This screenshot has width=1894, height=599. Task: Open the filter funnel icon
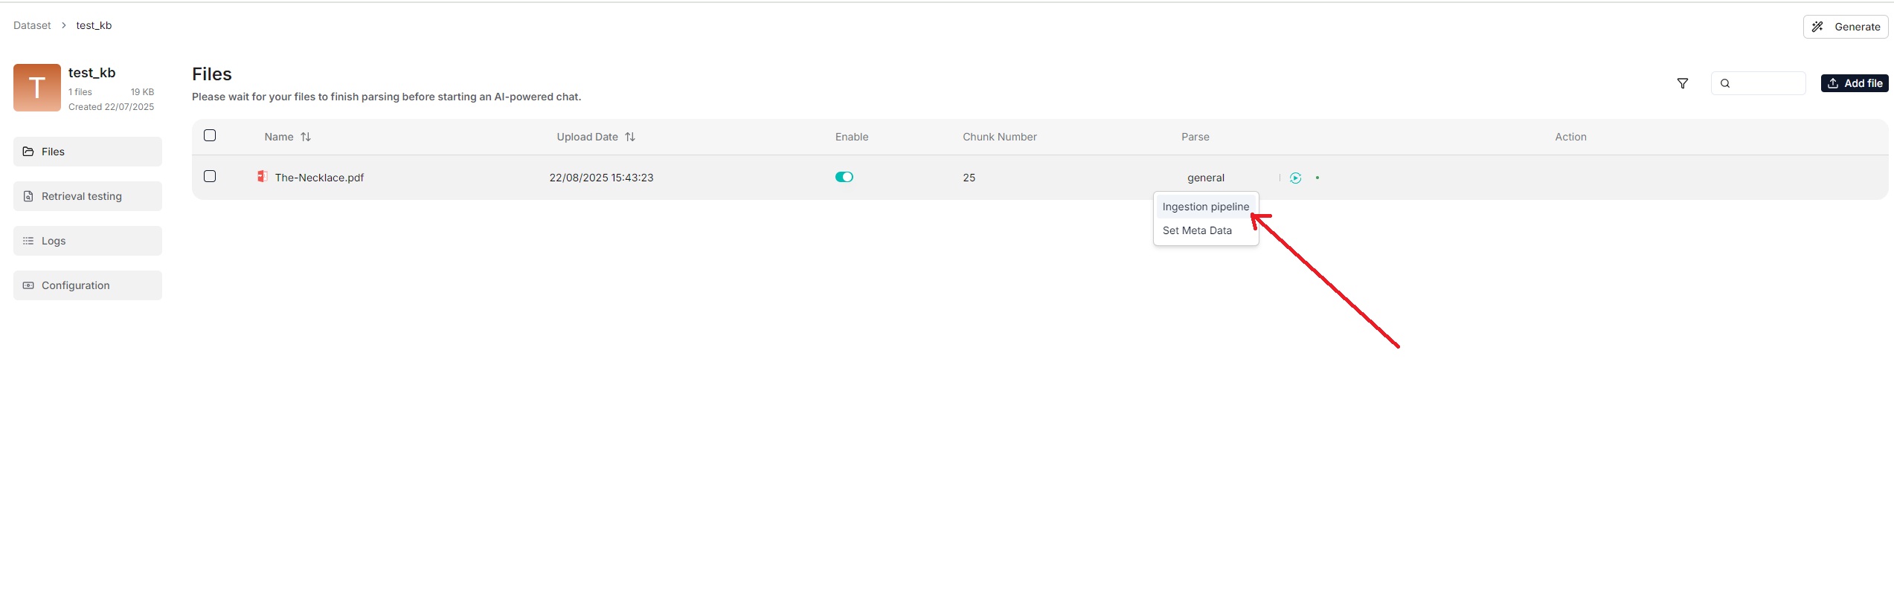click(x=1682, y=83)
